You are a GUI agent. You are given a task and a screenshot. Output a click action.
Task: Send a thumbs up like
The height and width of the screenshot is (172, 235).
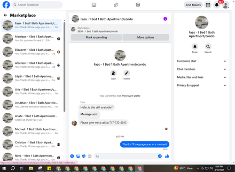click(167, 156)
